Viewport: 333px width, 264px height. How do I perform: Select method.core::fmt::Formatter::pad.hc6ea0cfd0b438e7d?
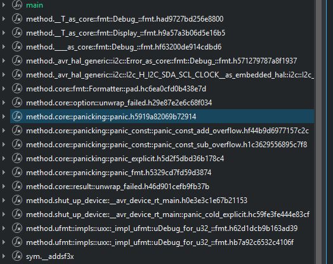pyautogui.click(x=116, y=89)
